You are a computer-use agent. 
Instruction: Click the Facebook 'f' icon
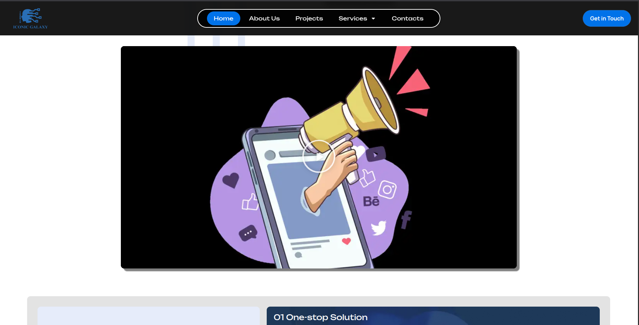coord(406,220)
